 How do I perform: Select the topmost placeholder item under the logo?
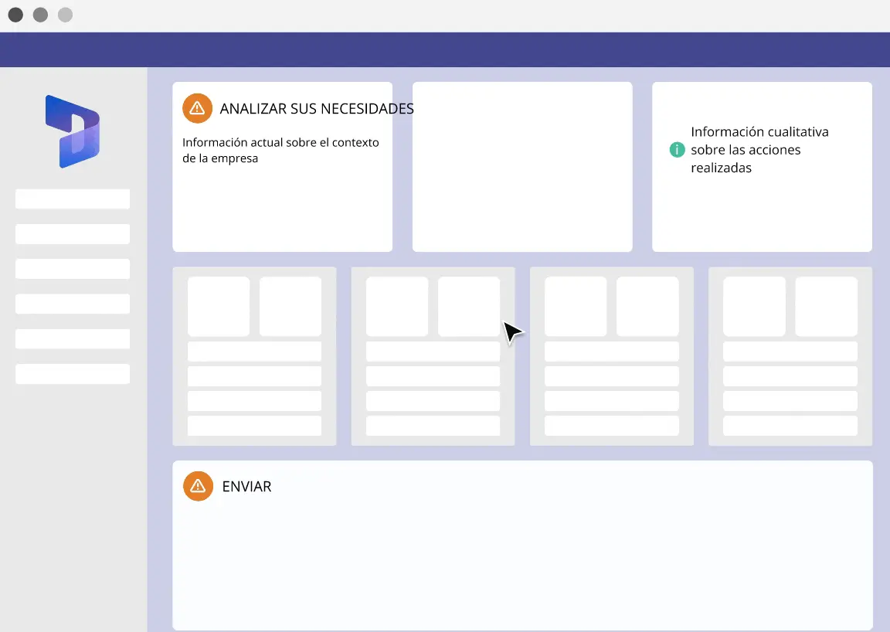tap(73, 199)
